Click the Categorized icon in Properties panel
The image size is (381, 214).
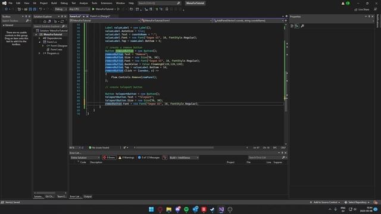[x=292, y=26]
